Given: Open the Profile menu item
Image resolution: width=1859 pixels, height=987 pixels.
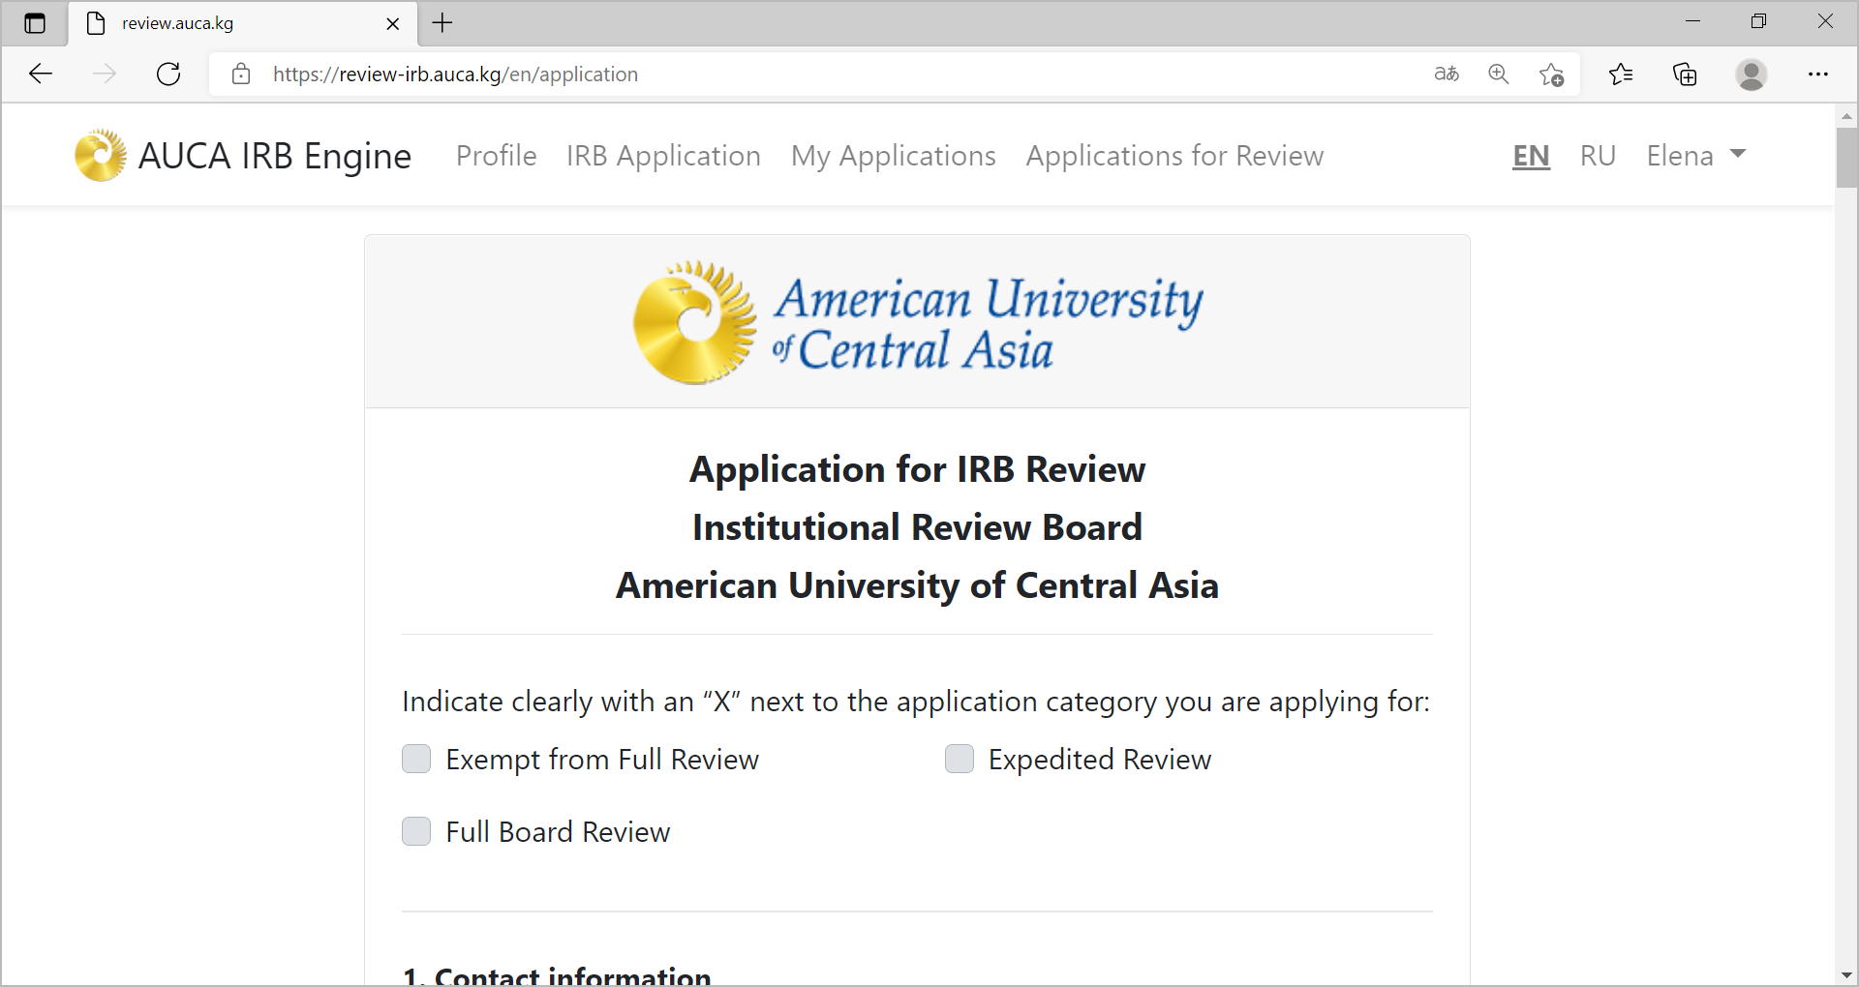Looking at the screenshot, I should pos(497,155).
